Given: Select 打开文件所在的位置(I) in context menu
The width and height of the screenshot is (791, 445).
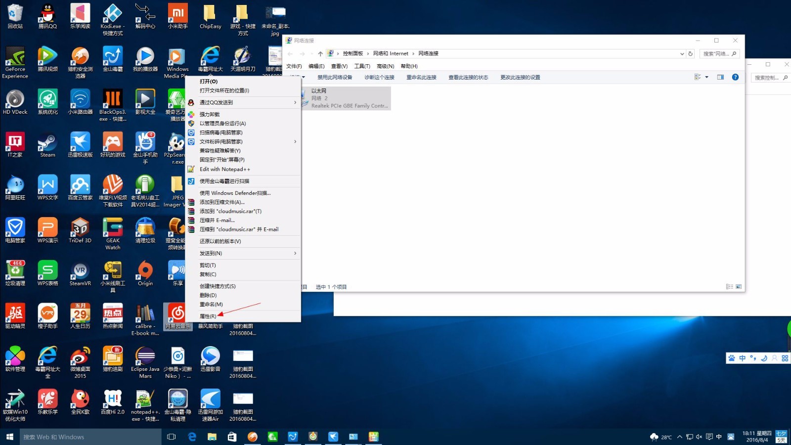Looking at the screenshot, I should [224, 90].
